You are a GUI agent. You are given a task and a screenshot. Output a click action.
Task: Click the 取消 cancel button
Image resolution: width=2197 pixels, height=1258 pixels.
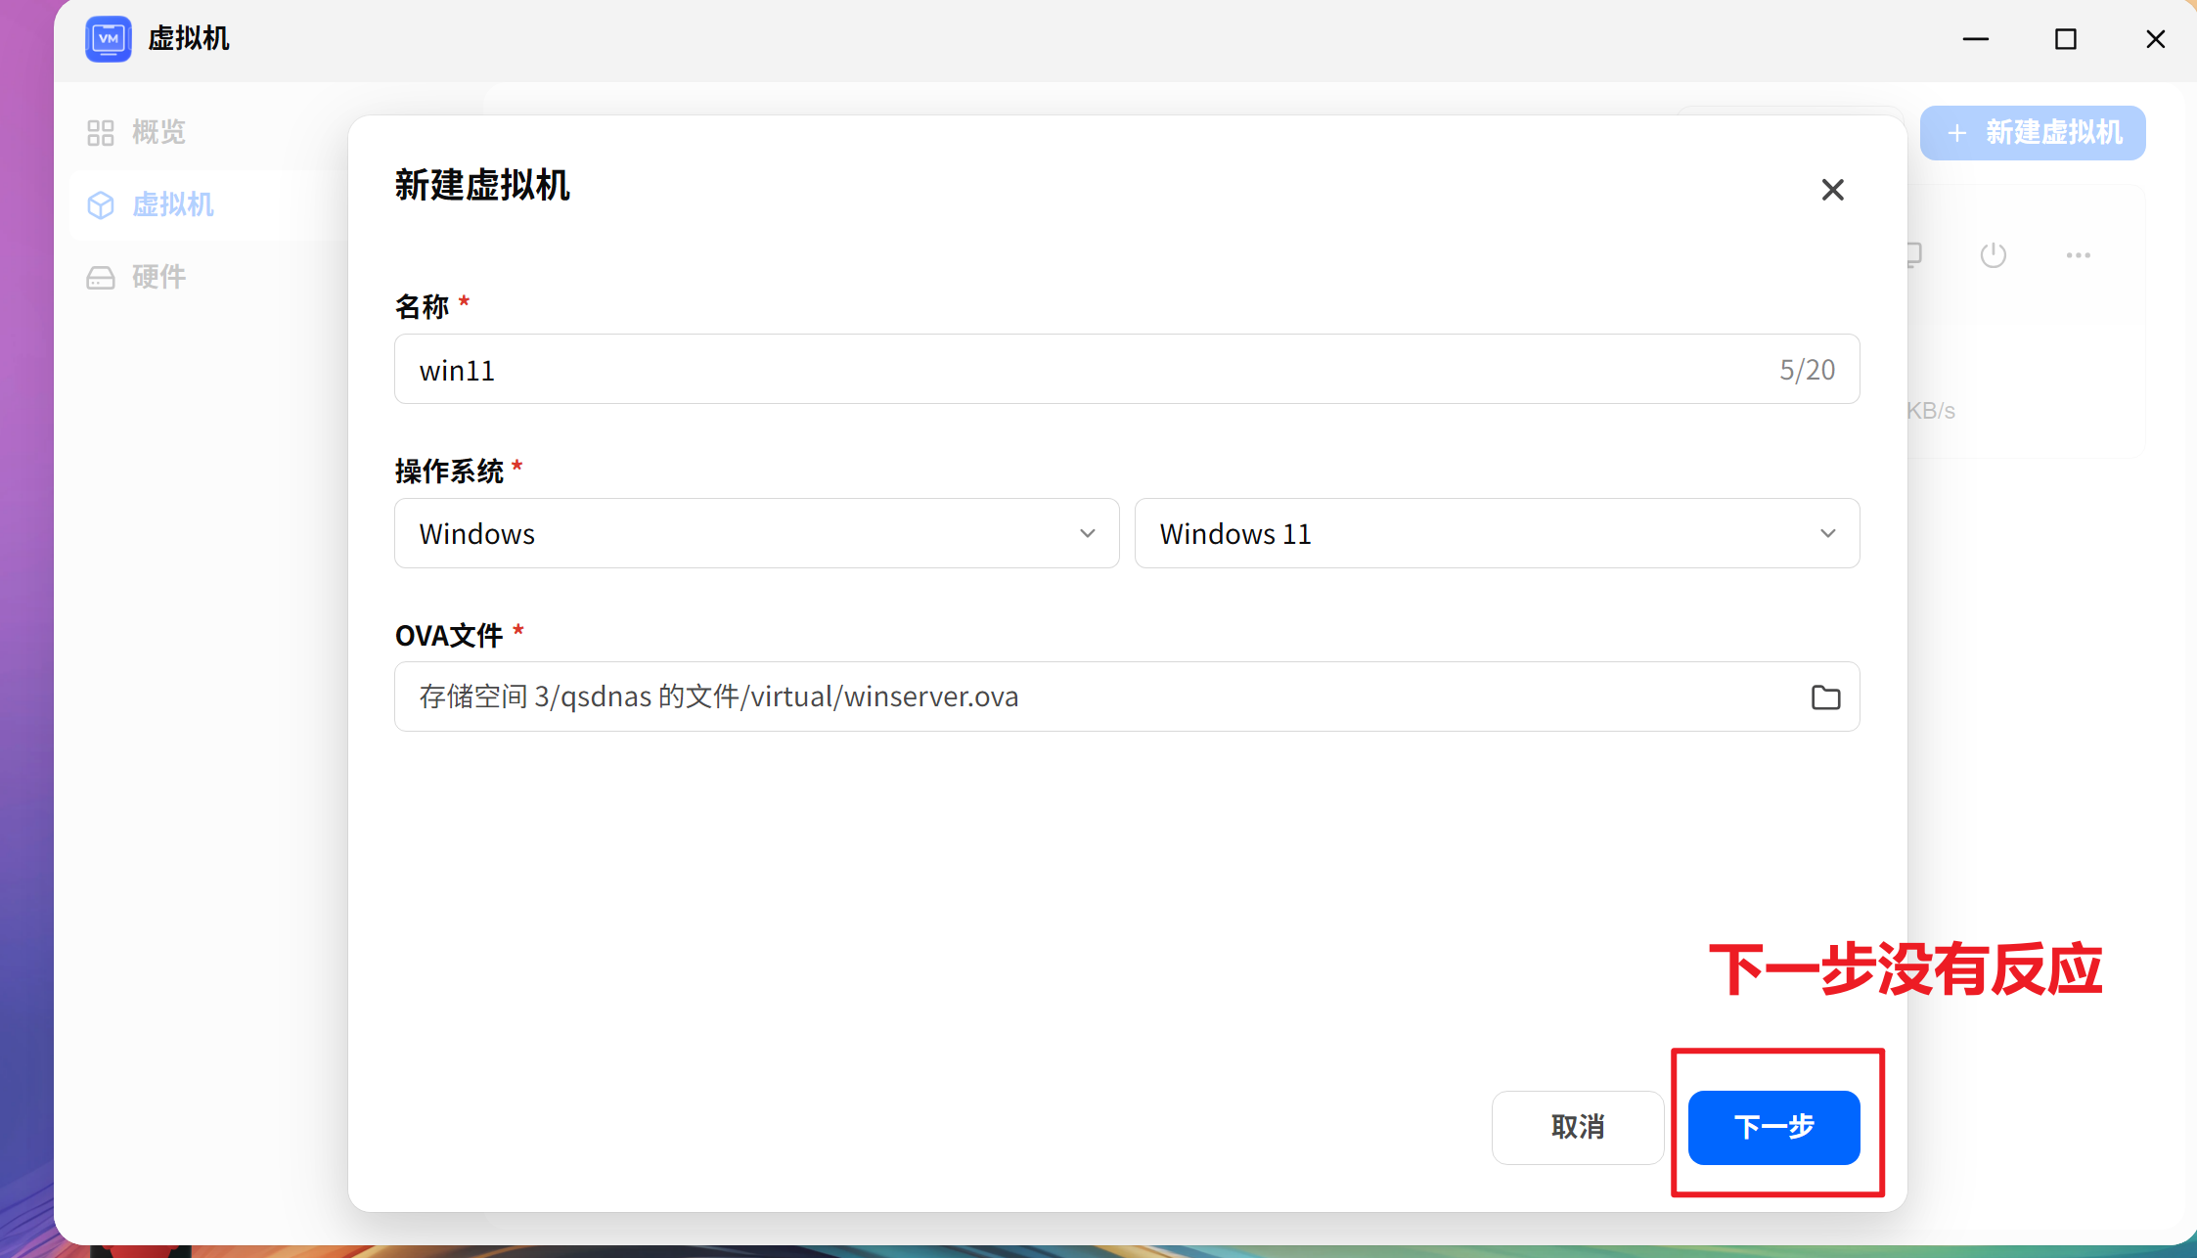pos(1577,1127)
